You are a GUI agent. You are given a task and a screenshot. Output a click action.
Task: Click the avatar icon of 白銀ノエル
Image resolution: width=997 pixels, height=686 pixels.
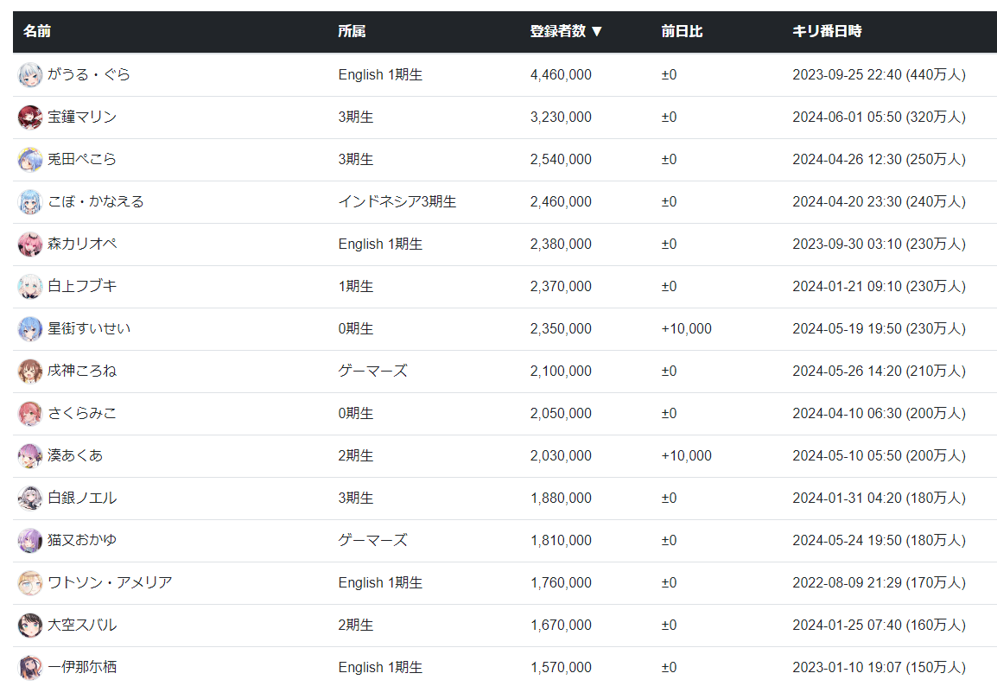pyautogui.click(x=30, y=499)
